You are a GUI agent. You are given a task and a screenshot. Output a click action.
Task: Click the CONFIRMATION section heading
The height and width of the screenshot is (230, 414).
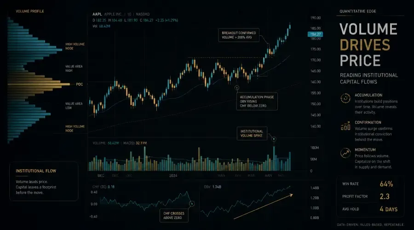pyautogui.click(x=368, y=122)
